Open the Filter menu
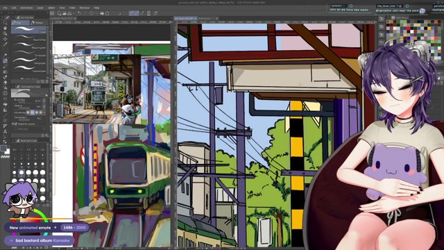This screenshot has height=250, width=444. 72,8
